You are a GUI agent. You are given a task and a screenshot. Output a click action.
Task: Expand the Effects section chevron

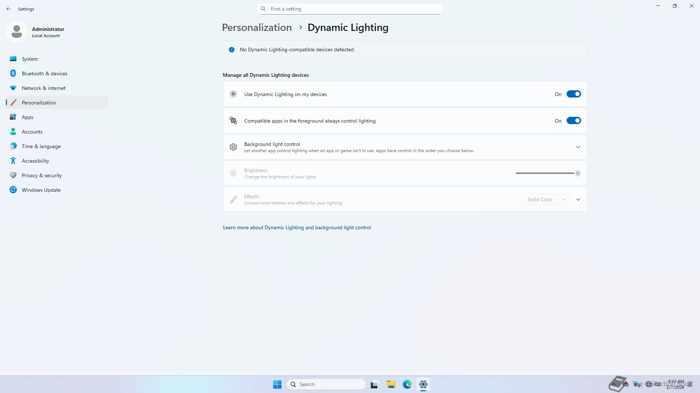[x=578, y=199]
